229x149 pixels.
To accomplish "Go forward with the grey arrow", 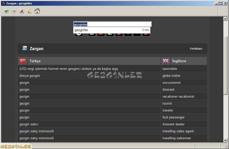I will (14, 11).
